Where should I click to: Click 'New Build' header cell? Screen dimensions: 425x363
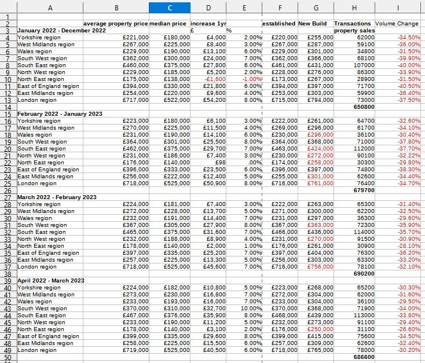[x=316, y=24]
